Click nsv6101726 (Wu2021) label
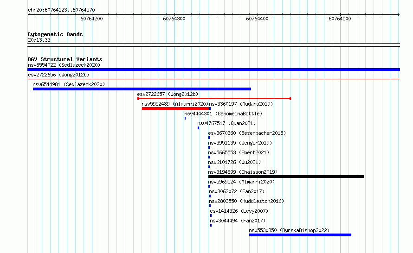Viewport: 413px width, 253px height. point(234,162)
